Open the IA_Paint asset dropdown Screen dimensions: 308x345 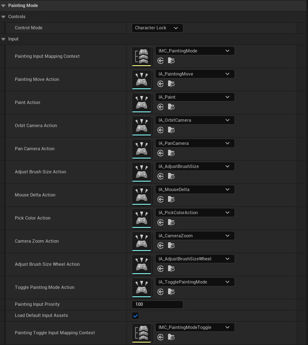pyautogui.click(x=195, y=97)
